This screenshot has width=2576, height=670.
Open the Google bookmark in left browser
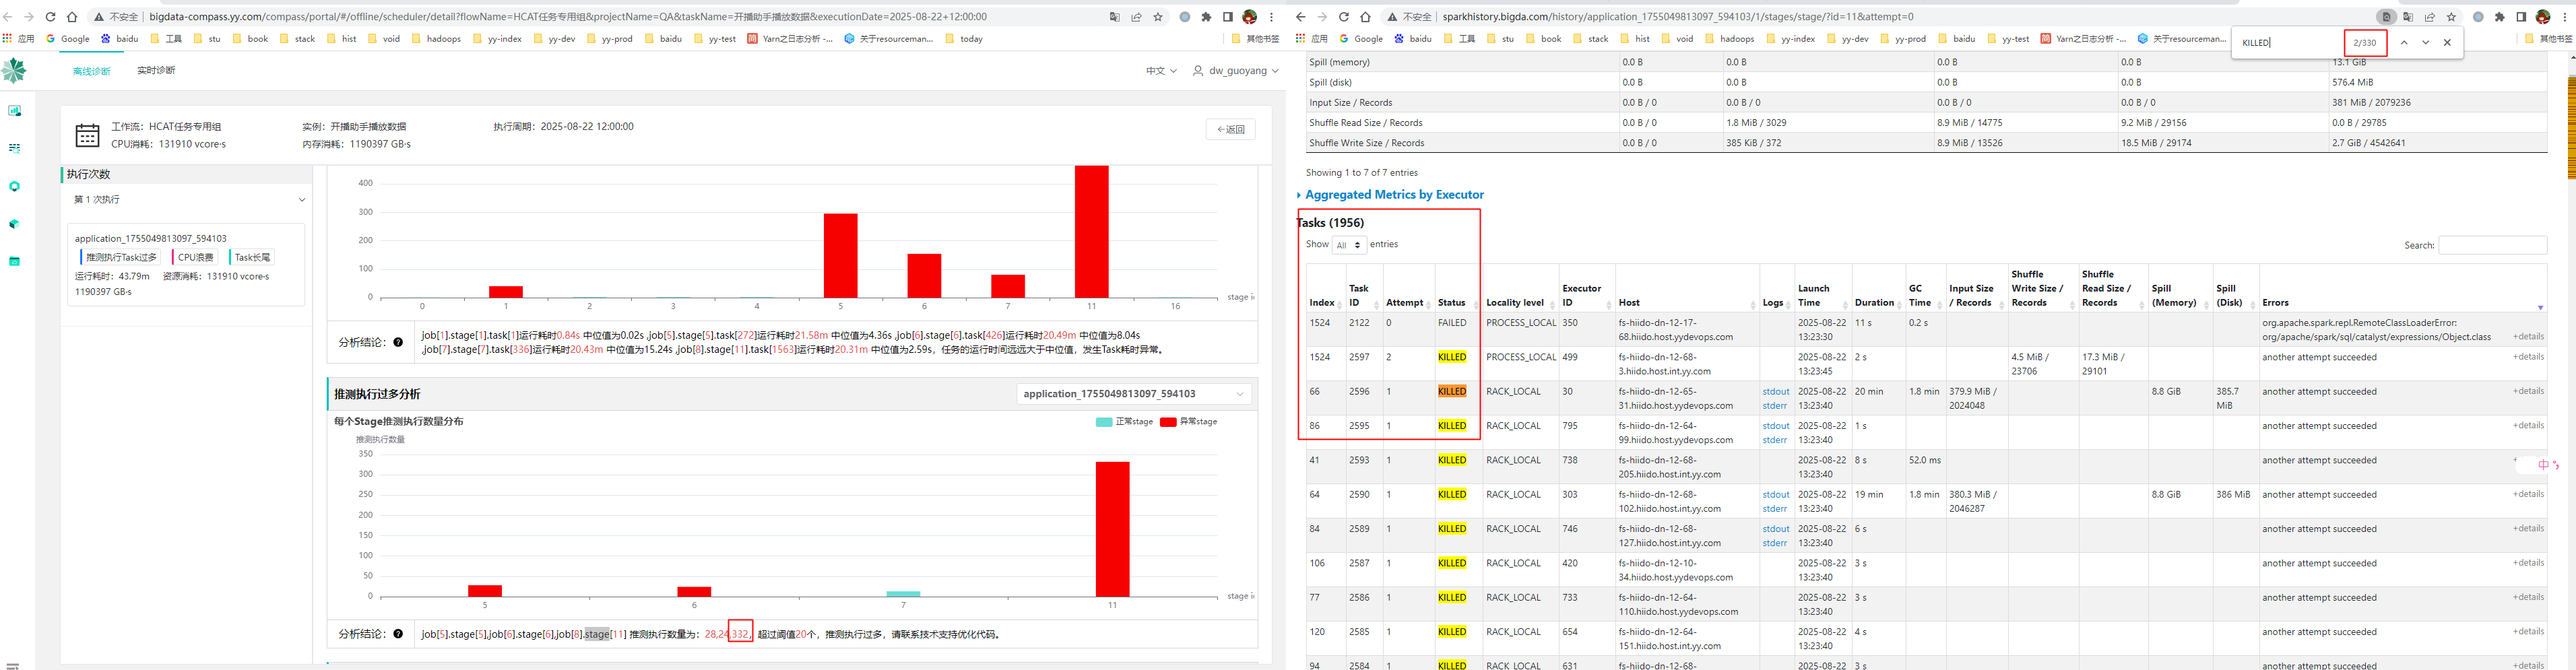[68, 39]
